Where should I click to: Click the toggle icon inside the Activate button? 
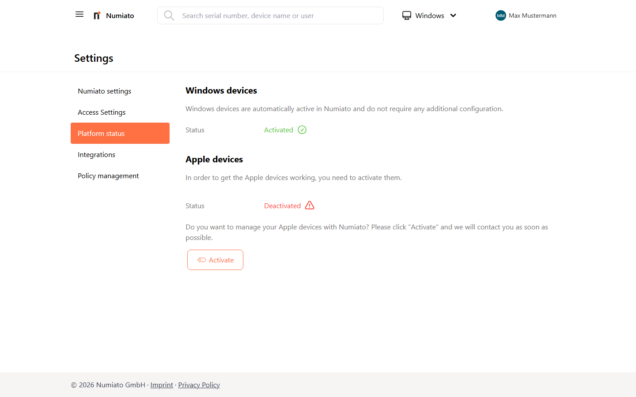point(203,260)
